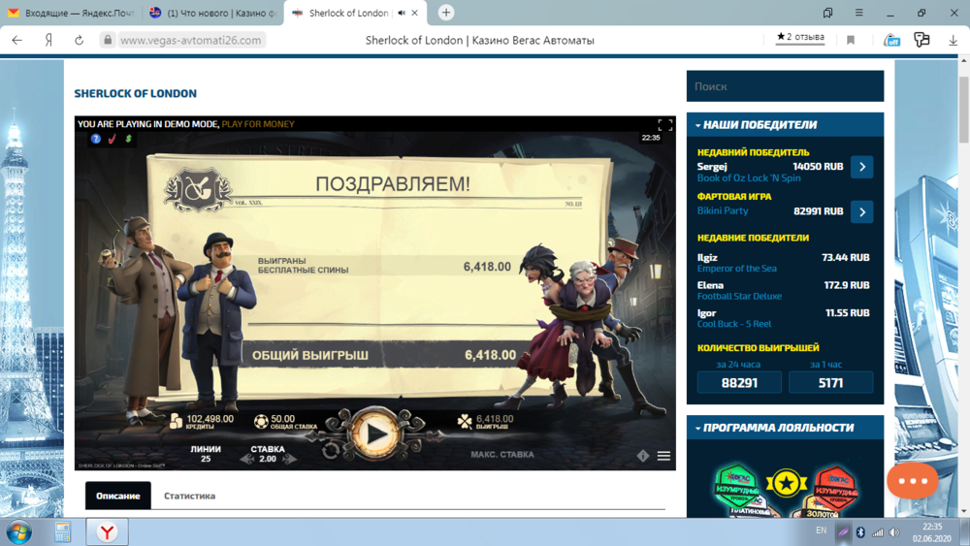Image resolution: width=970 pixels, height=546 pixels.
Task: Go back in browser
Action: click(x=16, y=40)
